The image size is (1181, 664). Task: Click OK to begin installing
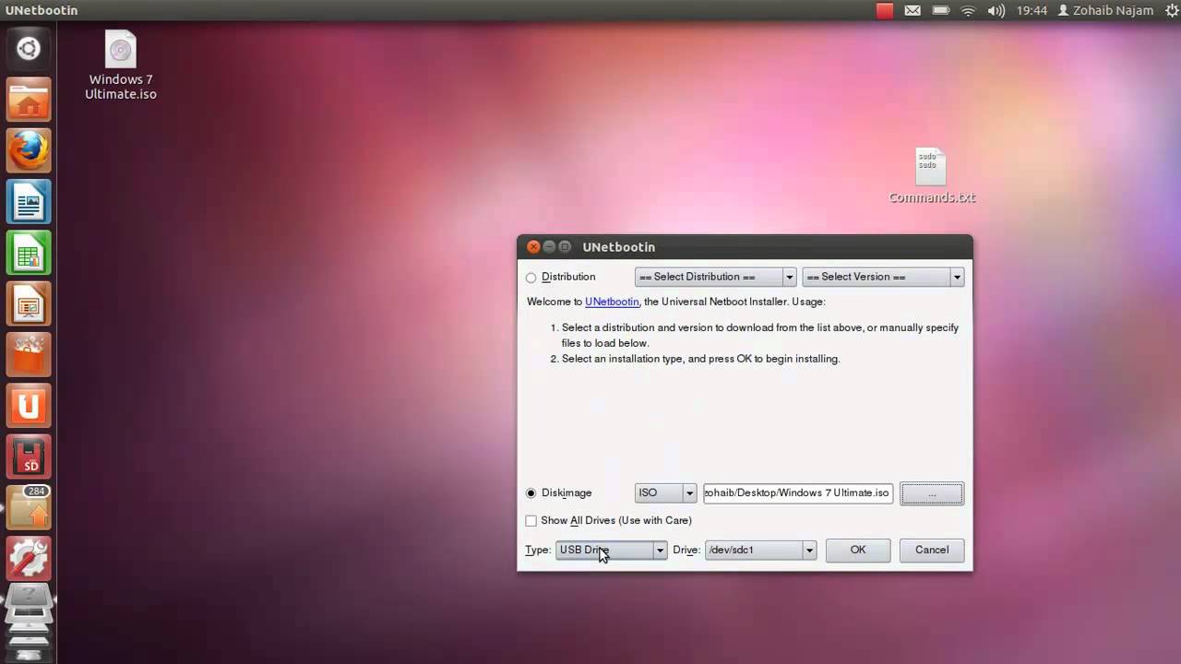[858, 550]
